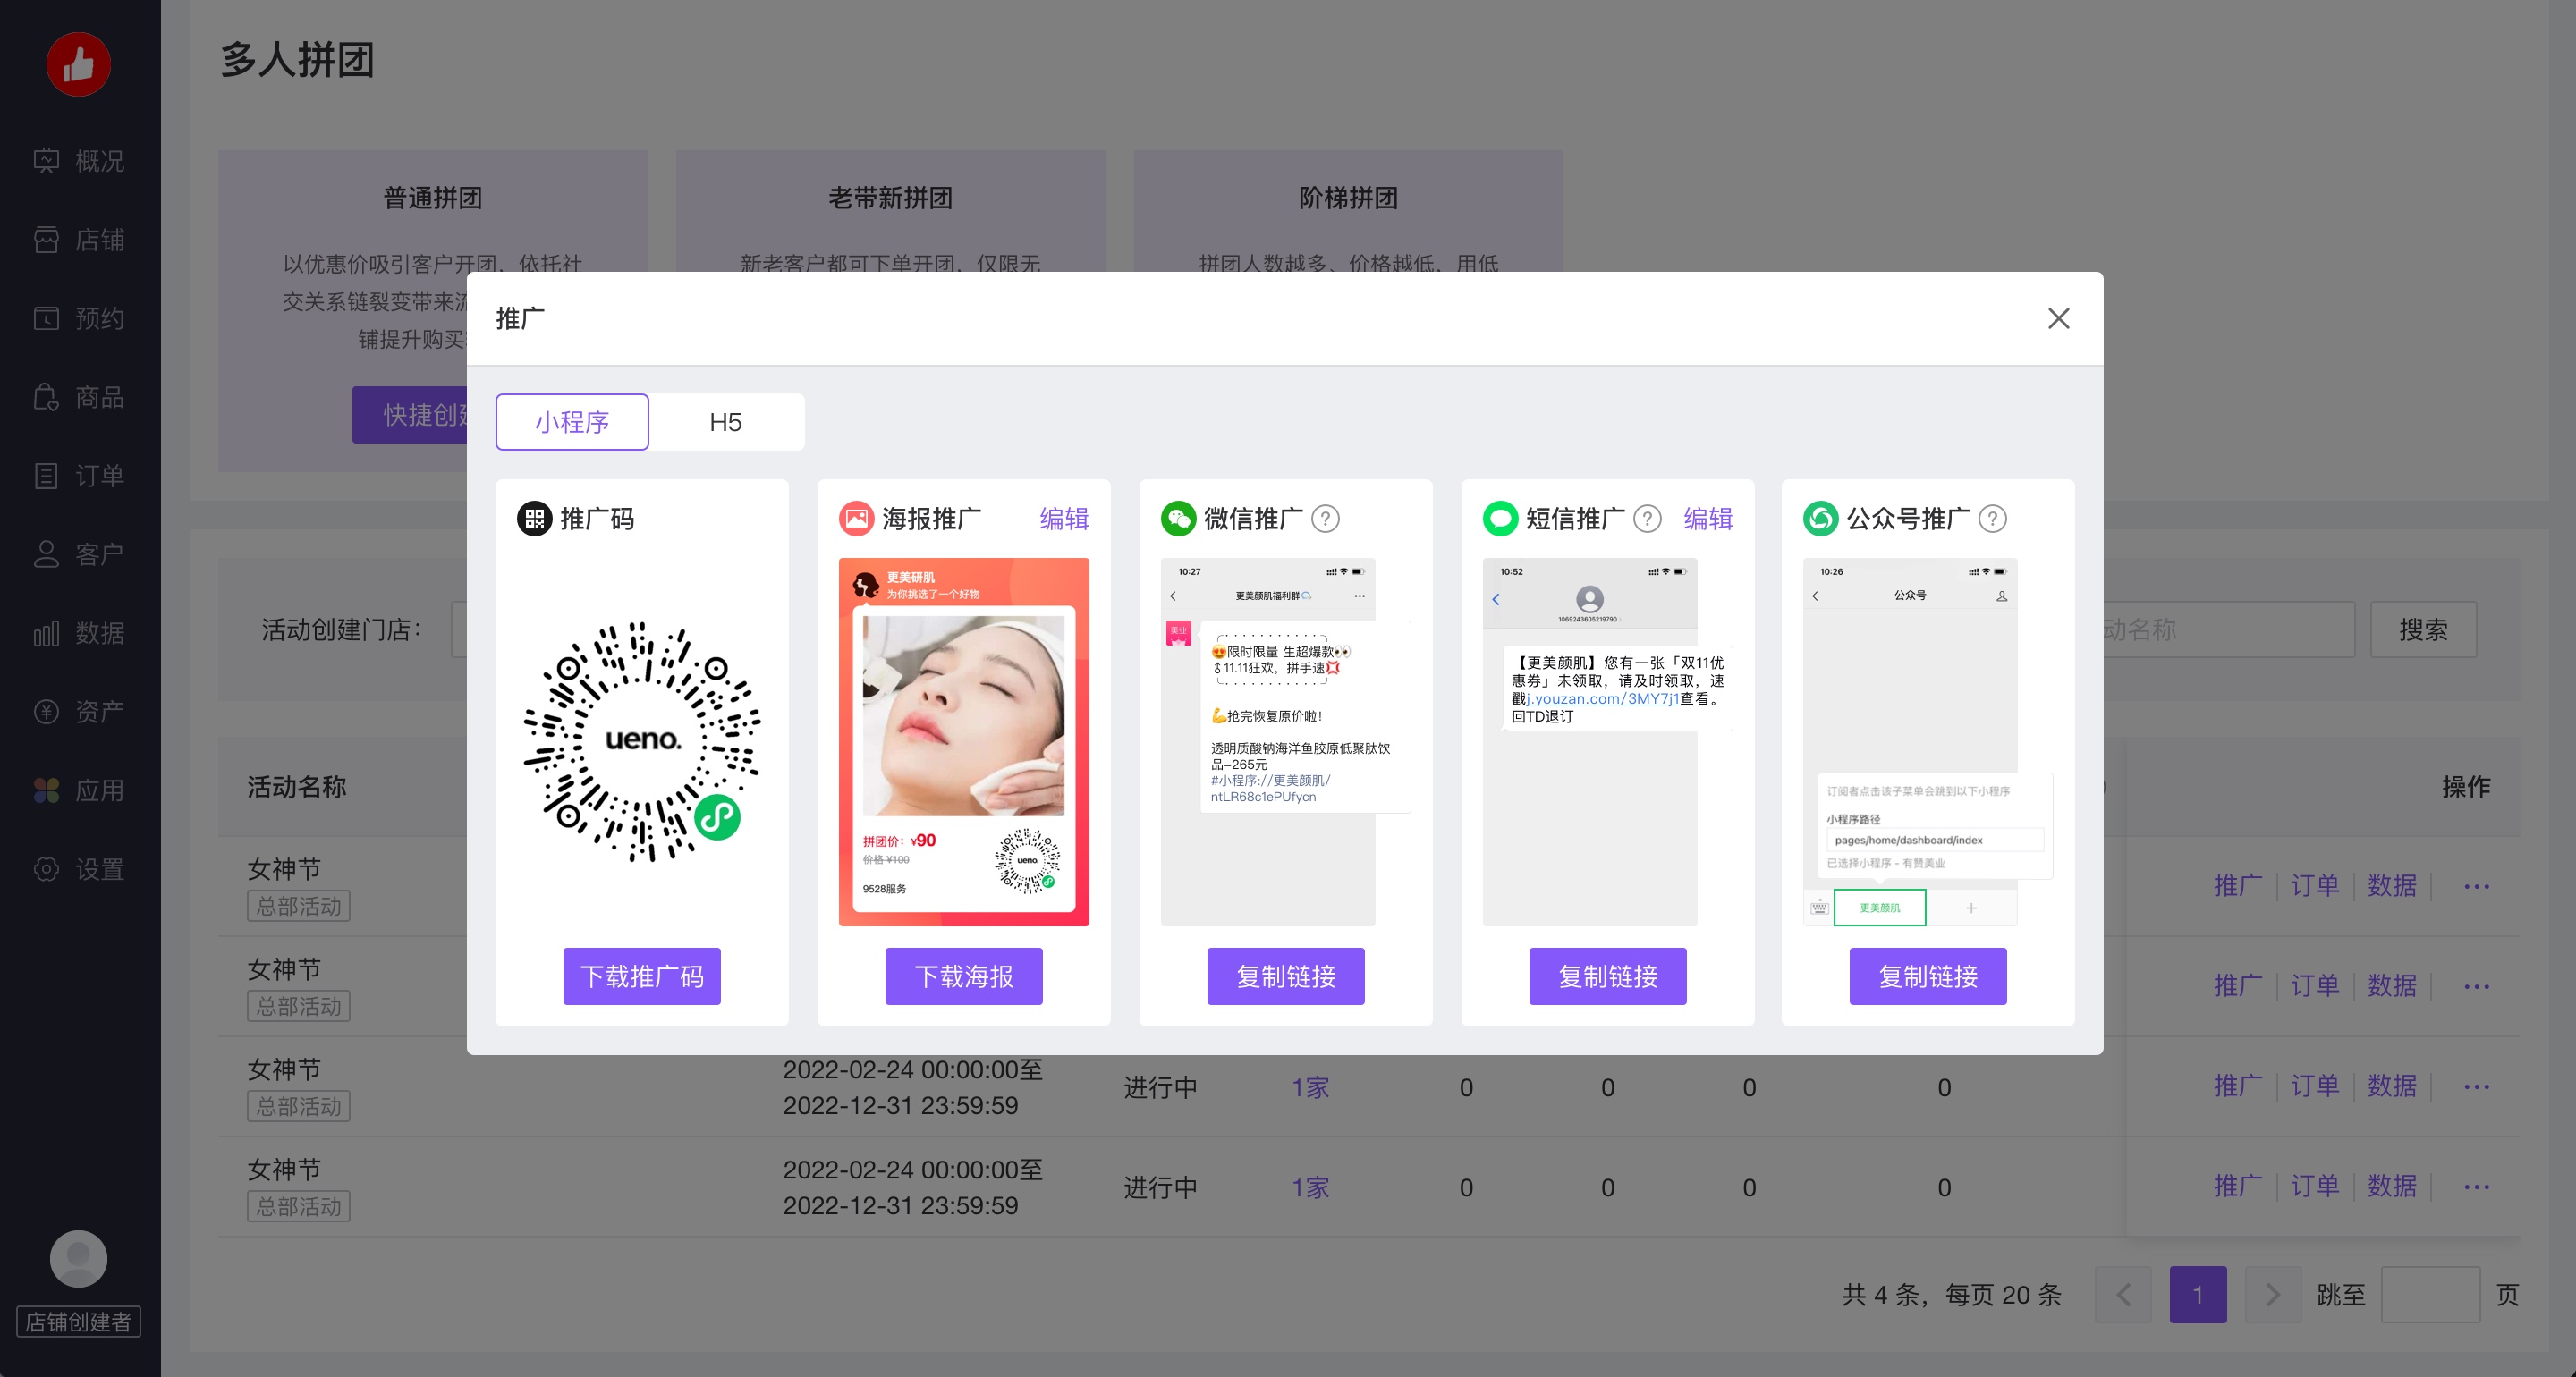The image size is (2576, 1377).
Task: Open 客户 in the sidebar
Action: click(x=80, y=554)
